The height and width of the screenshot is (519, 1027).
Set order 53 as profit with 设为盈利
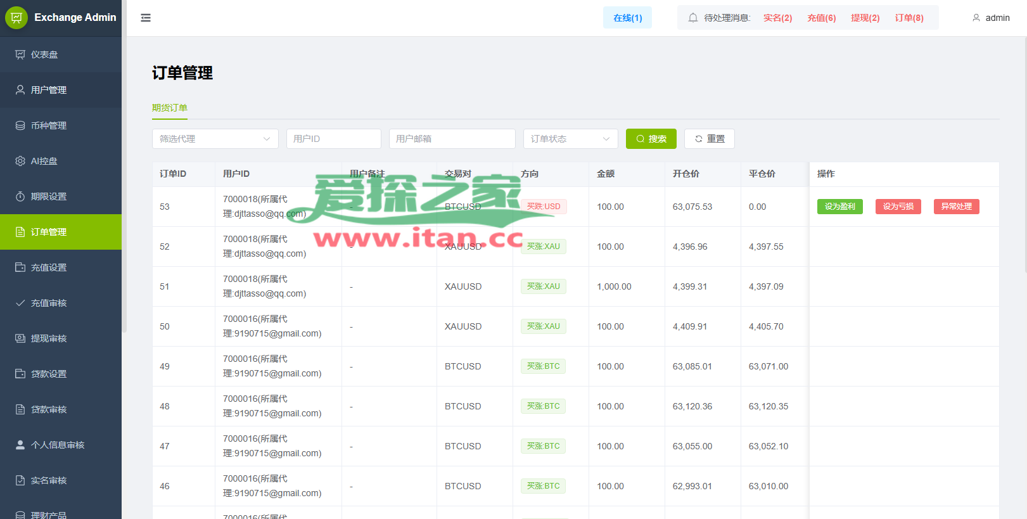tap(840, 207)
